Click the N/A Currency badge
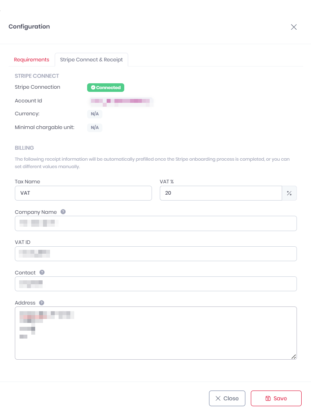 click(x=95, y=114)
